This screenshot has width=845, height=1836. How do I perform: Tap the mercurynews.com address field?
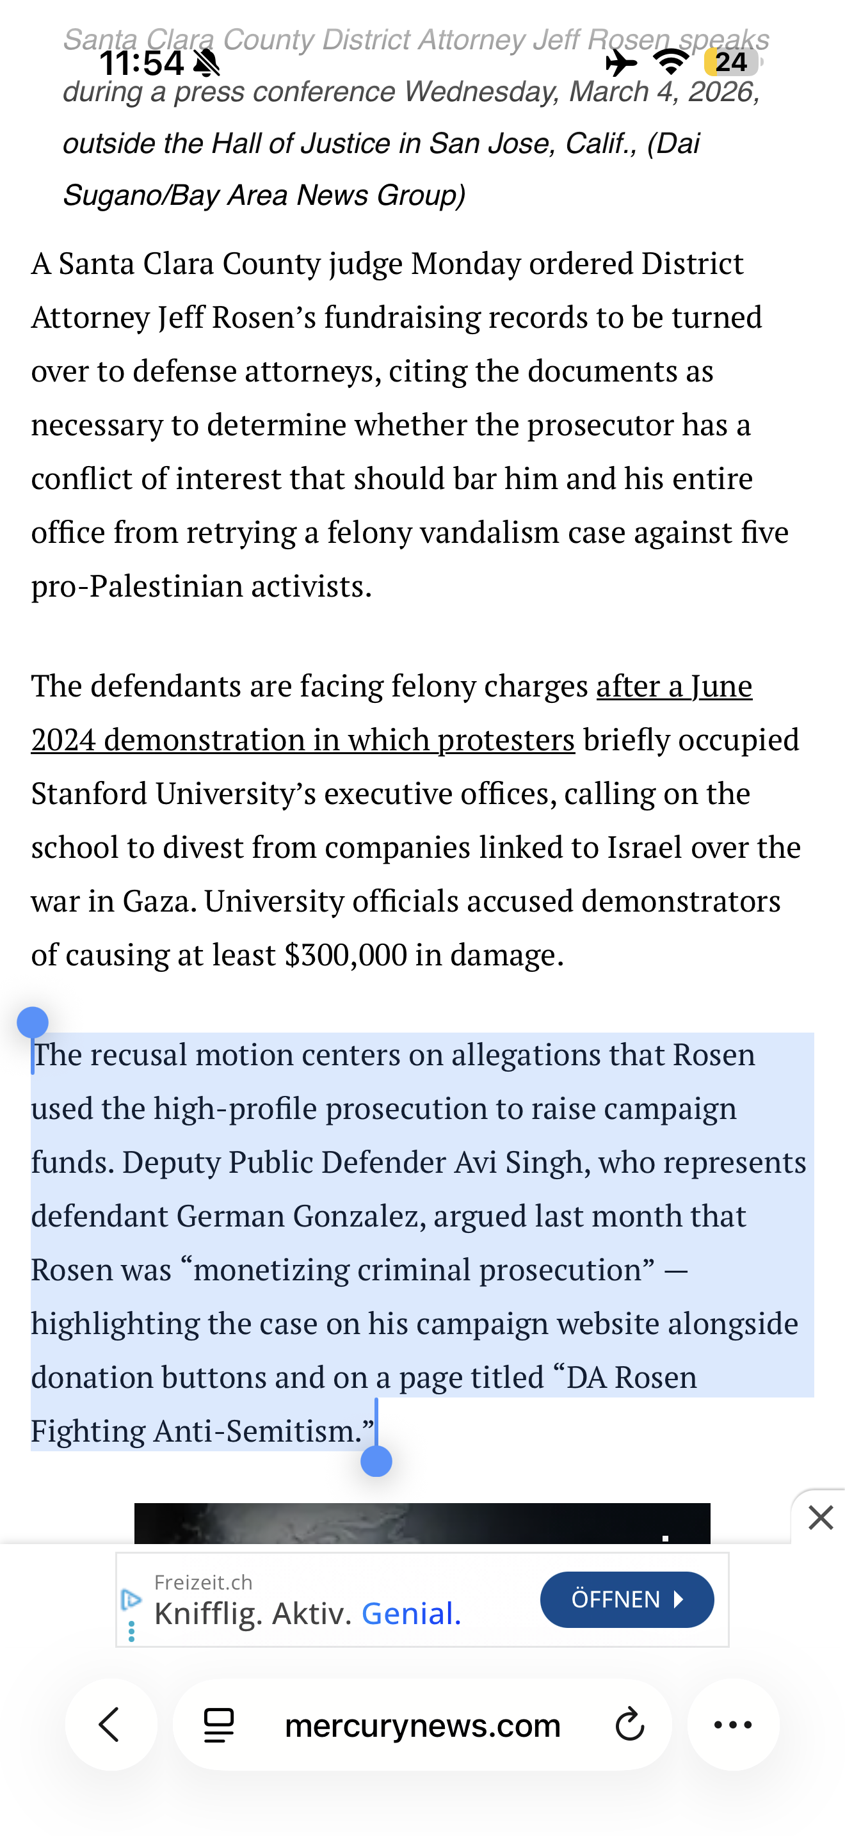click(422, 1725)
